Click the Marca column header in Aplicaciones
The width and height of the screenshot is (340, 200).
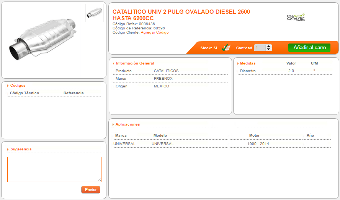click(x=121, y=135)
